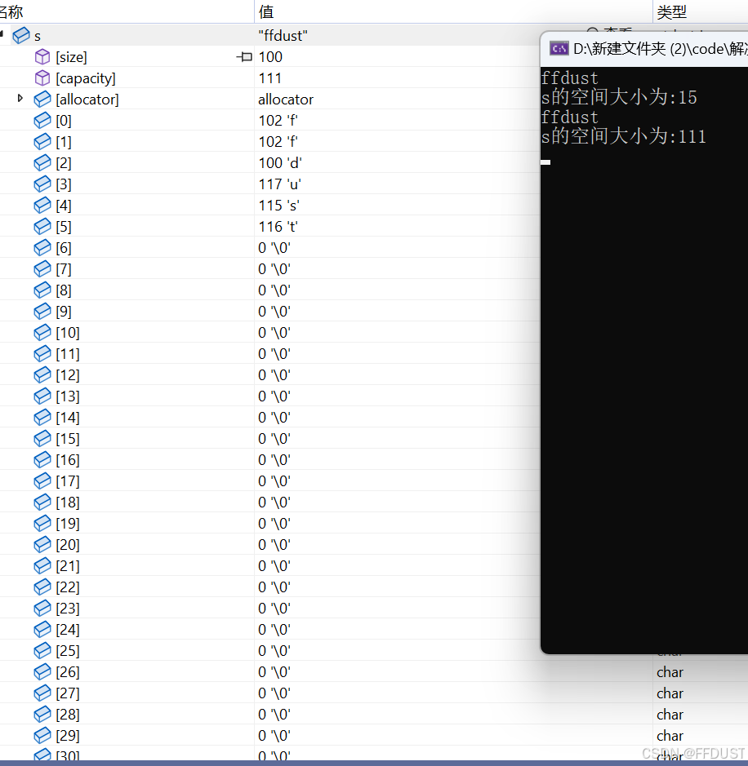This screenshot has width=748, height=766.
Task: Click the char type cell of row [27]
Action: (670, 693)
